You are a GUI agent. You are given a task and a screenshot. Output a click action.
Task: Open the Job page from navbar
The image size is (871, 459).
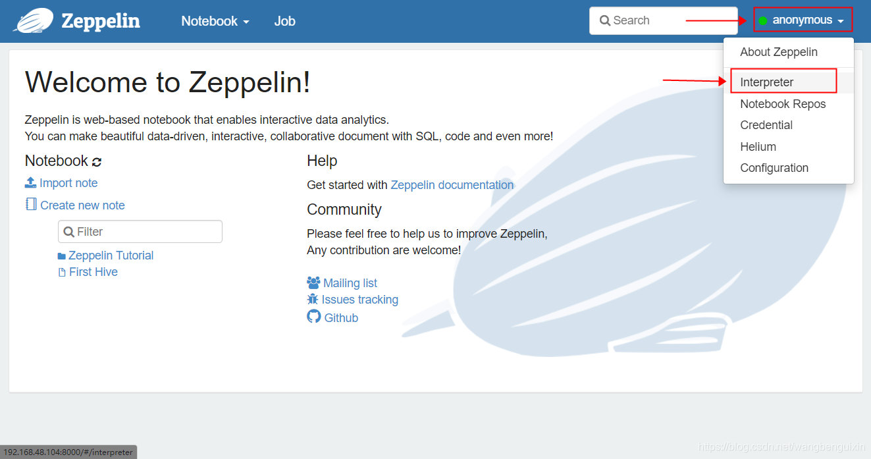point(284,21)
